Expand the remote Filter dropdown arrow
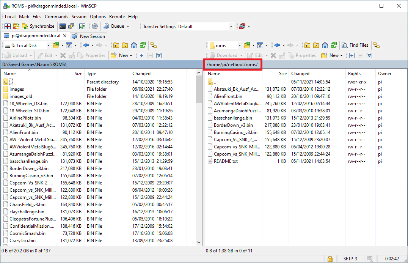This screenshot has height=263, width=408. click(267, 46)
